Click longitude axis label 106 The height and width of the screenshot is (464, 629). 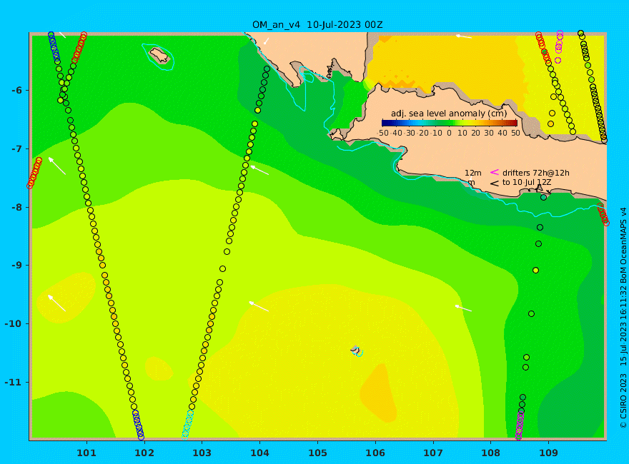(x=375, y=453)
